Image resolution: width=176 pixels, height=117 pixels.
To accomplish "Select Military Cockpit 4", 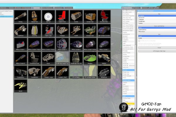I will pos(62,44).
